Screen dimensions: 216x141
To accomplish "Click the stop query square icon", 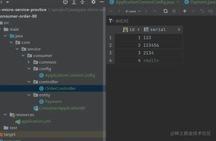I will [174, 11].
